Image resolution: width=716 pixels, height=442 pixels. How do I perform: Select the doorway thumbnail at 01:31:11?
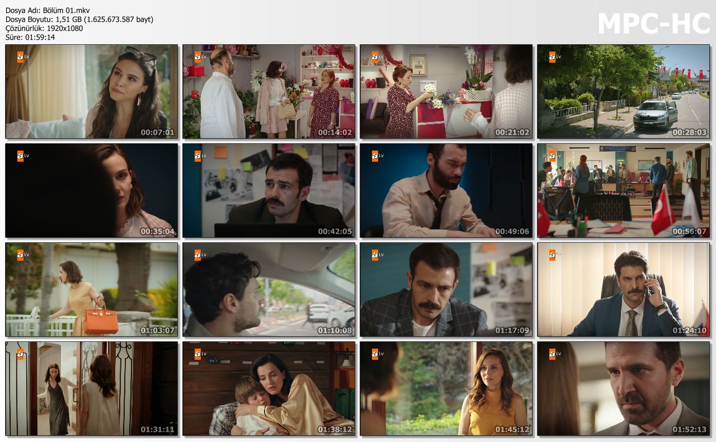pyautogui.click(x=92, y=389)
